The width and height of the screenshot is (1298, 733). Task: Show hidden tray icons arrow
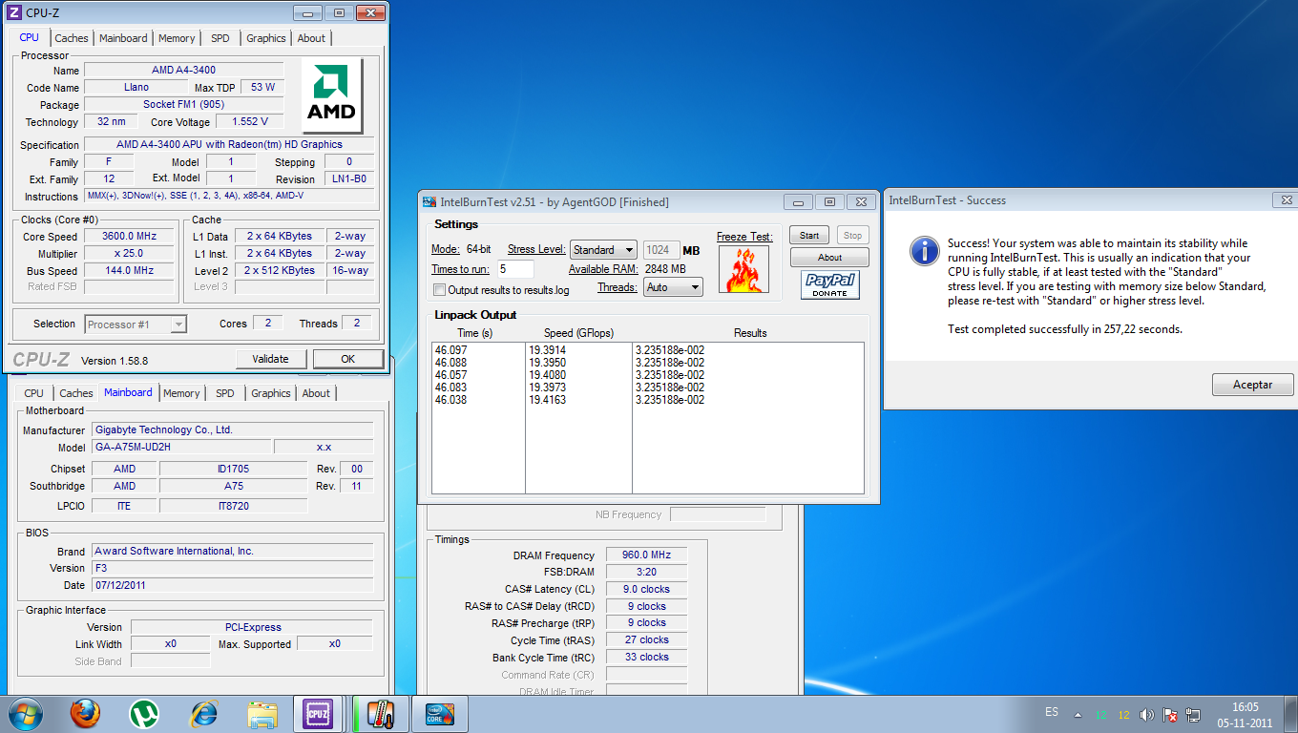tap(1078, 715)
